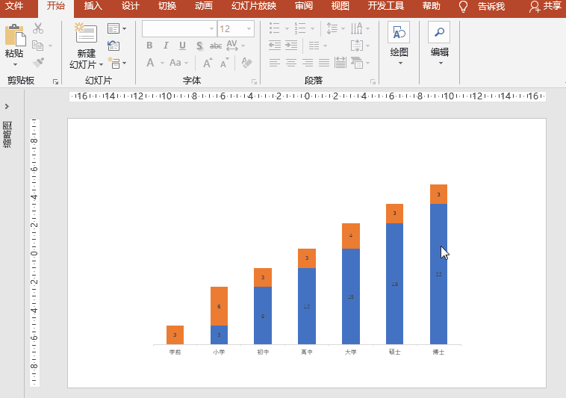The image size is (566, 398).
Task: Click the Increase Indent icon
Action: coord(291,46)
